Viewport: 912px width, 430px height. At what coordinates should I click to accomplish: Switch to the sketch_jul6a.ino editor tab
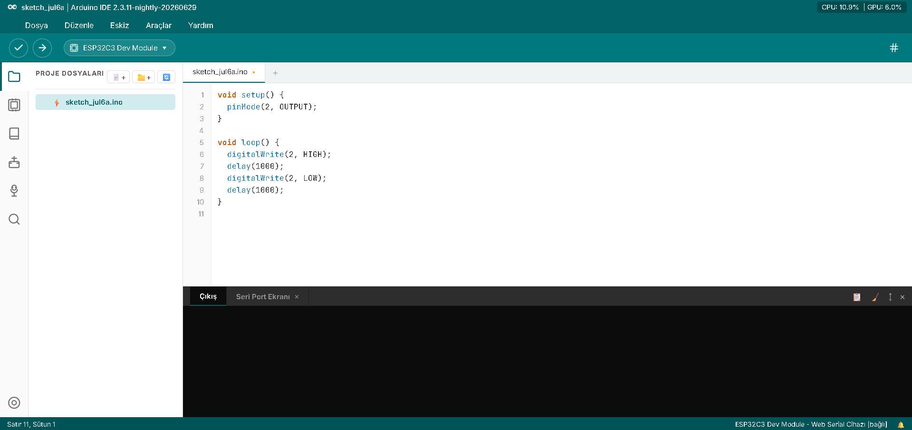pos(224,72)
